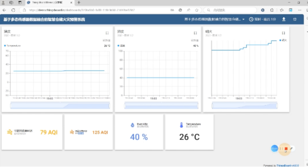Open the browser extensions icon
This screenshot has height=167, width=308.
[272, 10]
